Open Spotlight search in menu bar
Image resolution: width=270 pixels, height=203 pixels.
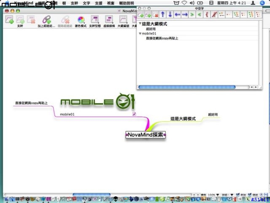pyautogui.click(x=262, y=3)
